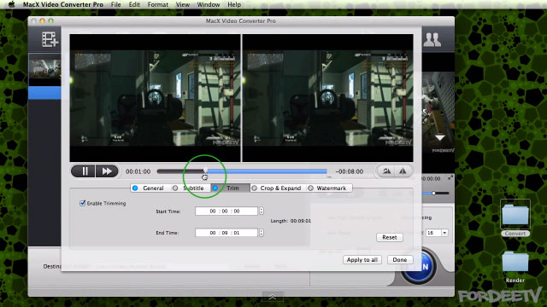This screenshot has height=307, width=547.
Task: Open the dropdown showing 16
Action: 437,233
